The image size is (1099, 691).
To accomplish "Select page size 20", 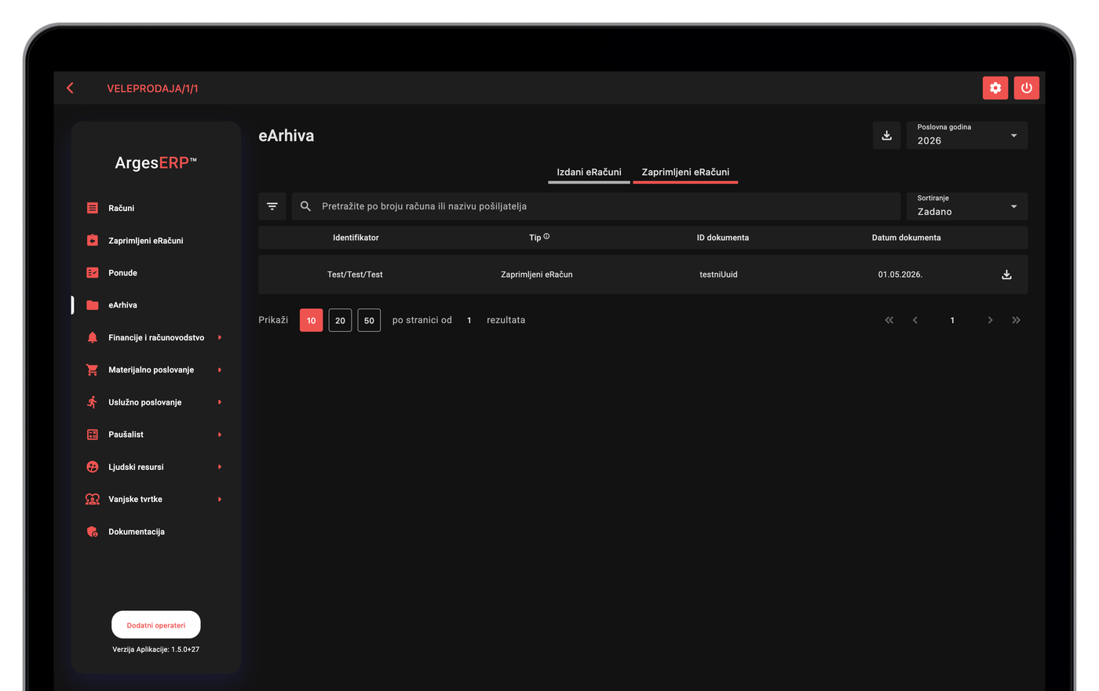I will coord(340,320).
